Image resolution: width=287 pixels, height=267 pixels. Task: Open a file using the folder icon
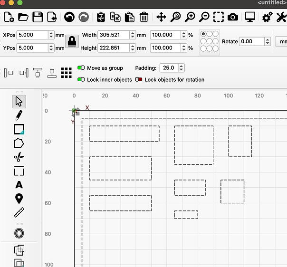pos(23,17)
